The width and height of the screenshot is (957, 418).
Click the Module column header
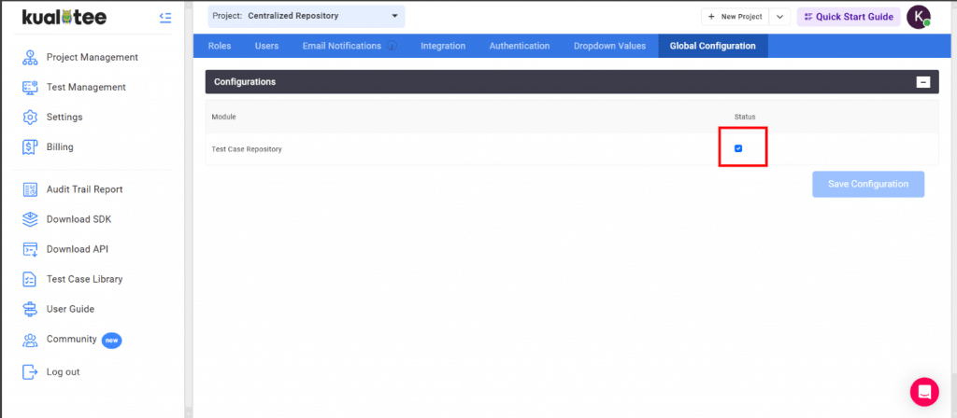tap(223, 117)
